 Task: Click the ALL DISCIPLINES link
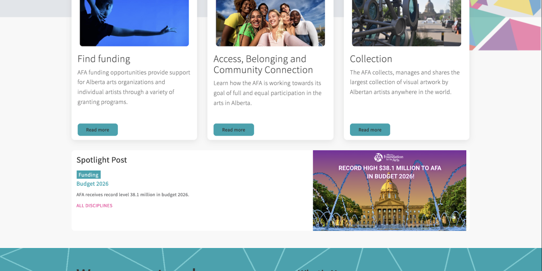coord(94,206)
